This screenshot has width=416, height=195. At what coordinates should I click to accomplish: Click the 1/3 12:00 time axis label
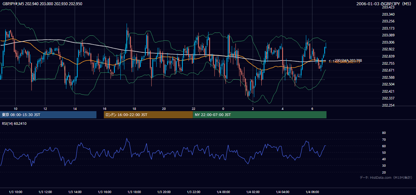[x=45, y=192]
